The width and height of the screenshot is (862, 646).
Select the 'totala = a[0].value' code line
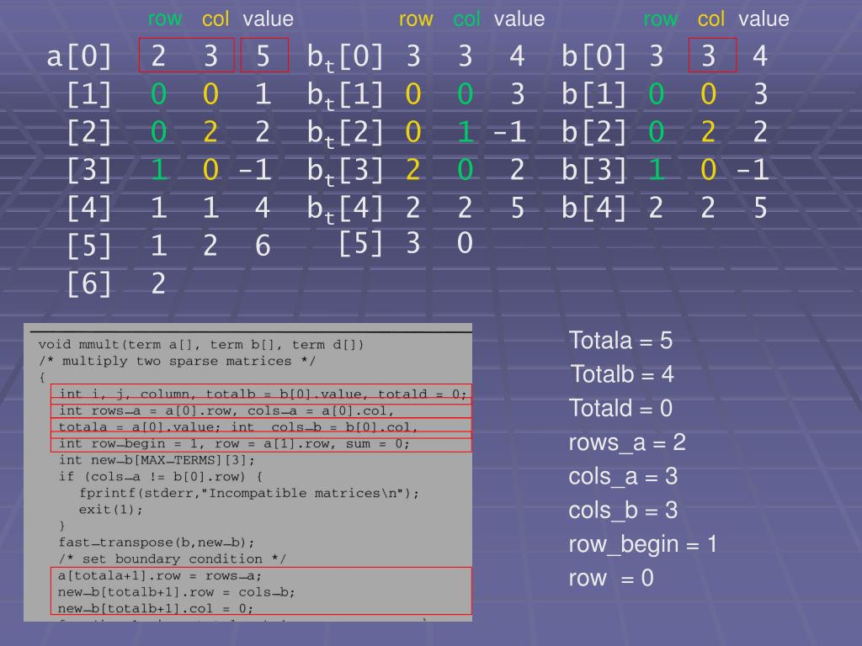click(x=238, y=427)
